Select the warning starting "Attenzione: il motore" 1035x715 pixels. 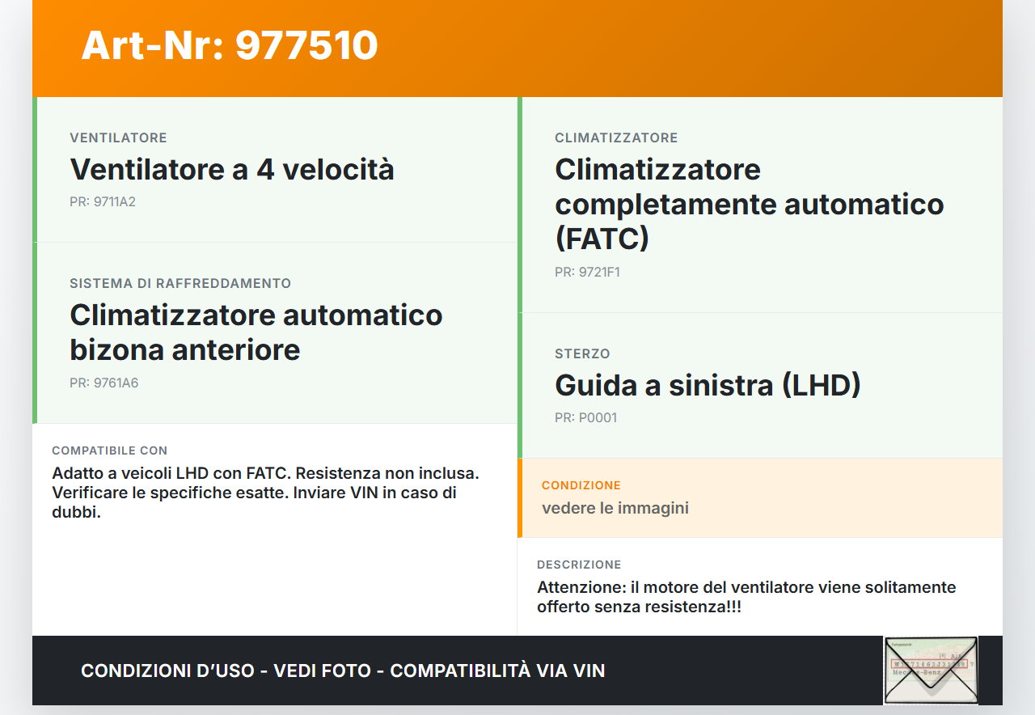(746, 597)
